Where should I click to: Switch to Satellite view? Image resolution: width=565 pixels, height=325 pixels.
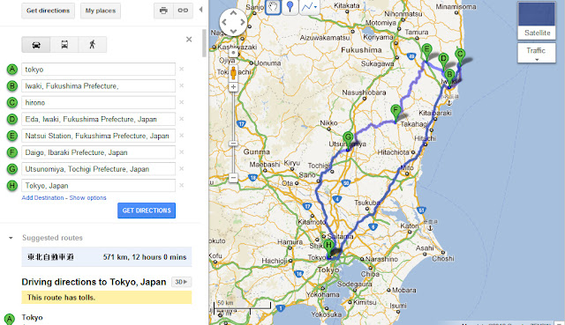pos(537,20)
